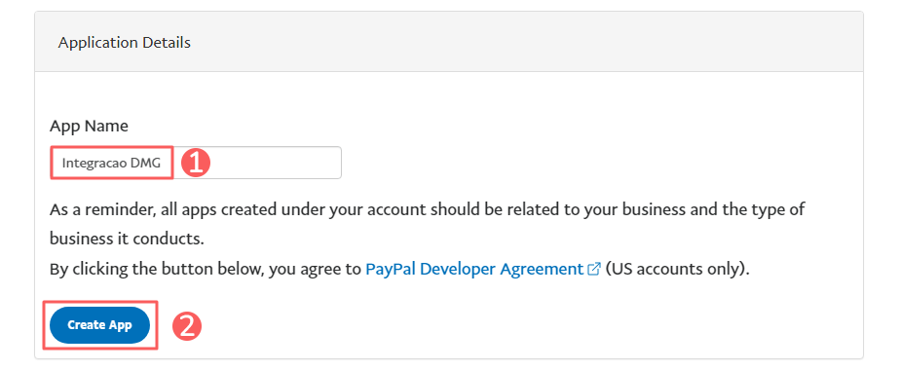Click the red number 2 marker
Screen dimensions: 900x370
[x=187, y=326]
